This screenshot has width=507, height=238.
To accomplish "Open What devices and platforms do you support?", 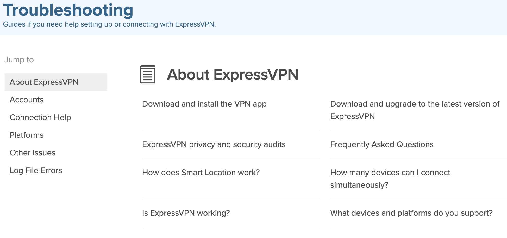I will pos(411,213).
